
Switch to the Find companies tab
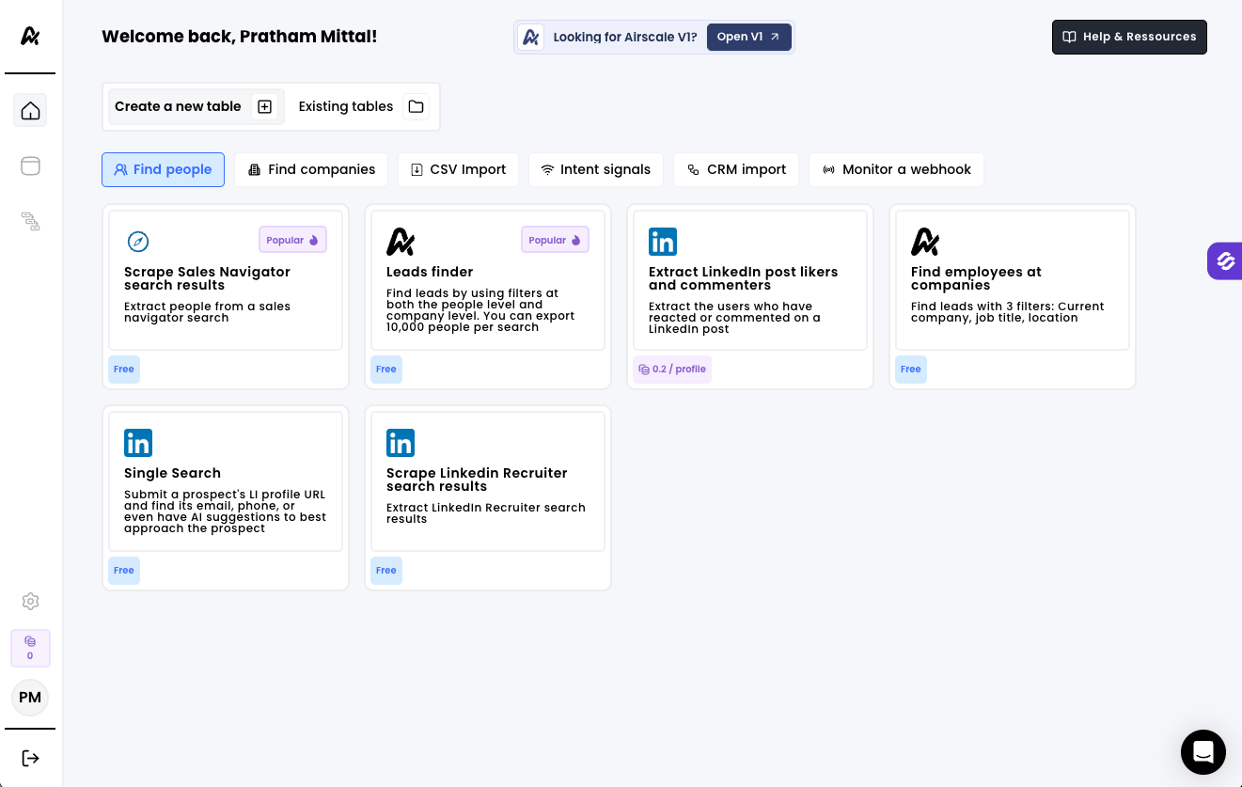311,170
